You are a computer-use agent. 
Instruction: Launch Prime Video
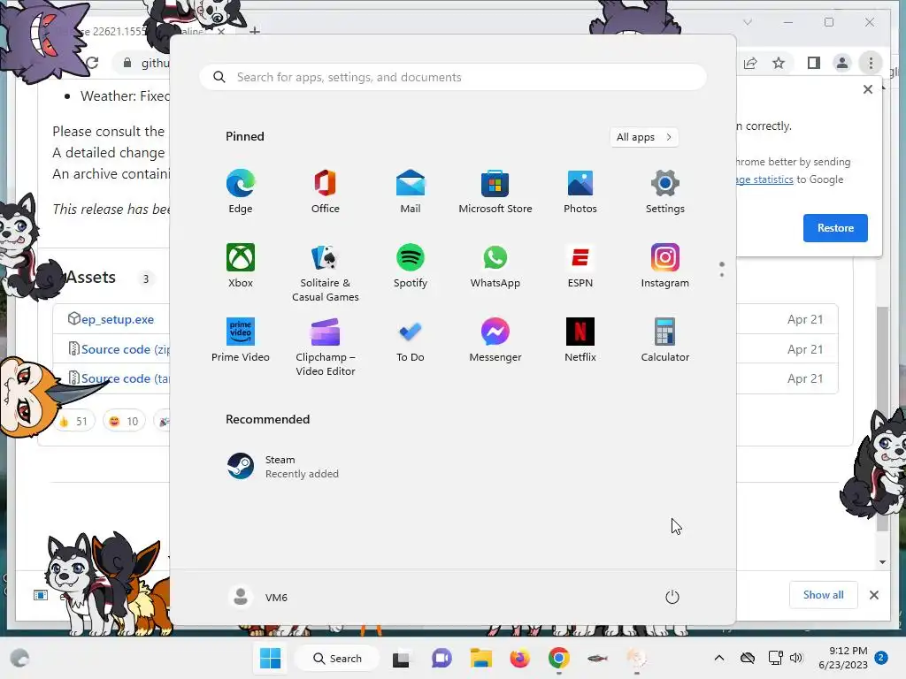pyautogui.click(x=241, y=340)
